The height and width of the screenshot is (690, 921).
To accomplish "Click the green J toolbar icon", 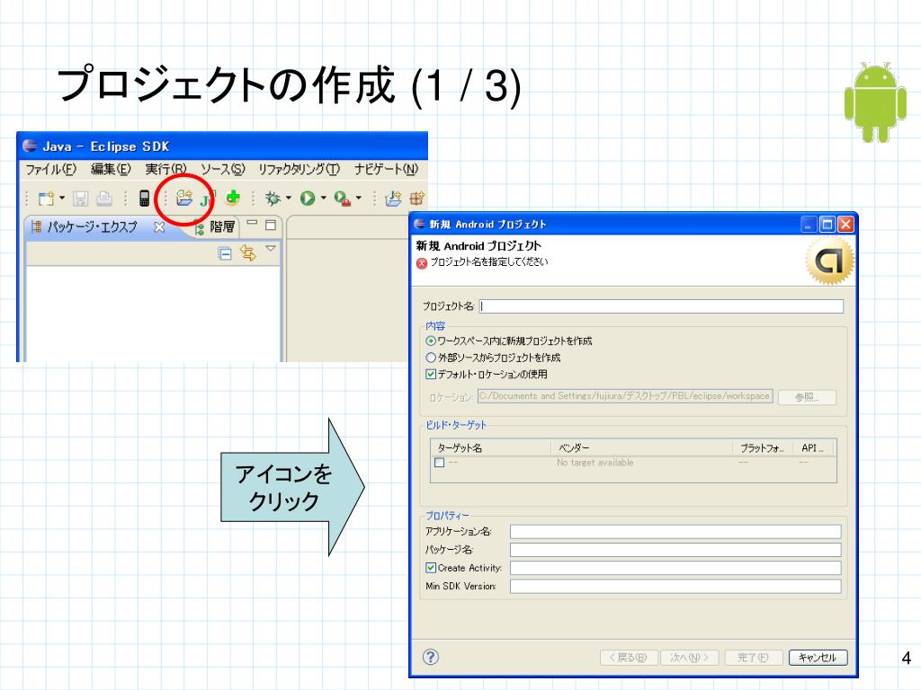I will (208, 199).
